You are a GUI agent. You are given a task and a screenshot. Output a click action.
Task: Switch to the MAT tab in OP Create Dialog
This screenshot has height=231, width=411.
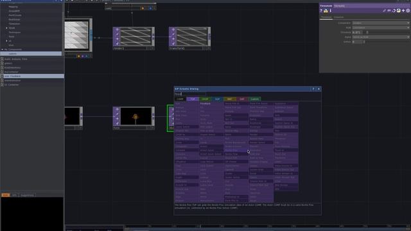tap(230, 99)
